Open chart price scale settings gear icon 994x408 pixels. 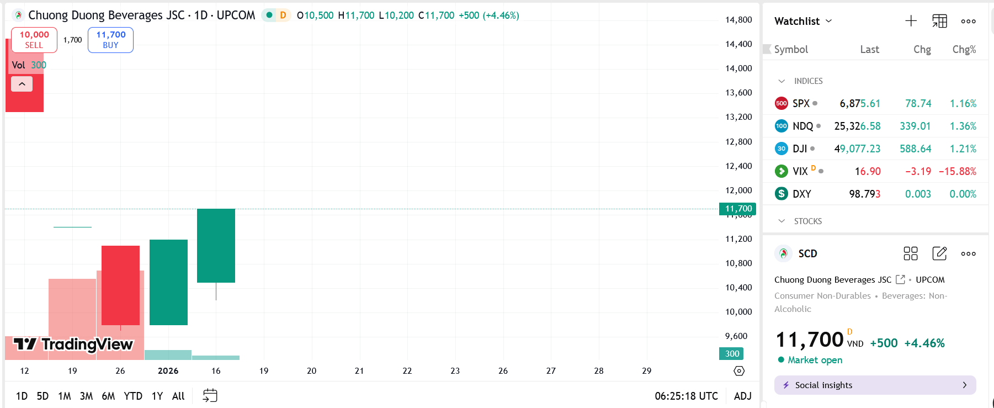click(x=739, y=371)
